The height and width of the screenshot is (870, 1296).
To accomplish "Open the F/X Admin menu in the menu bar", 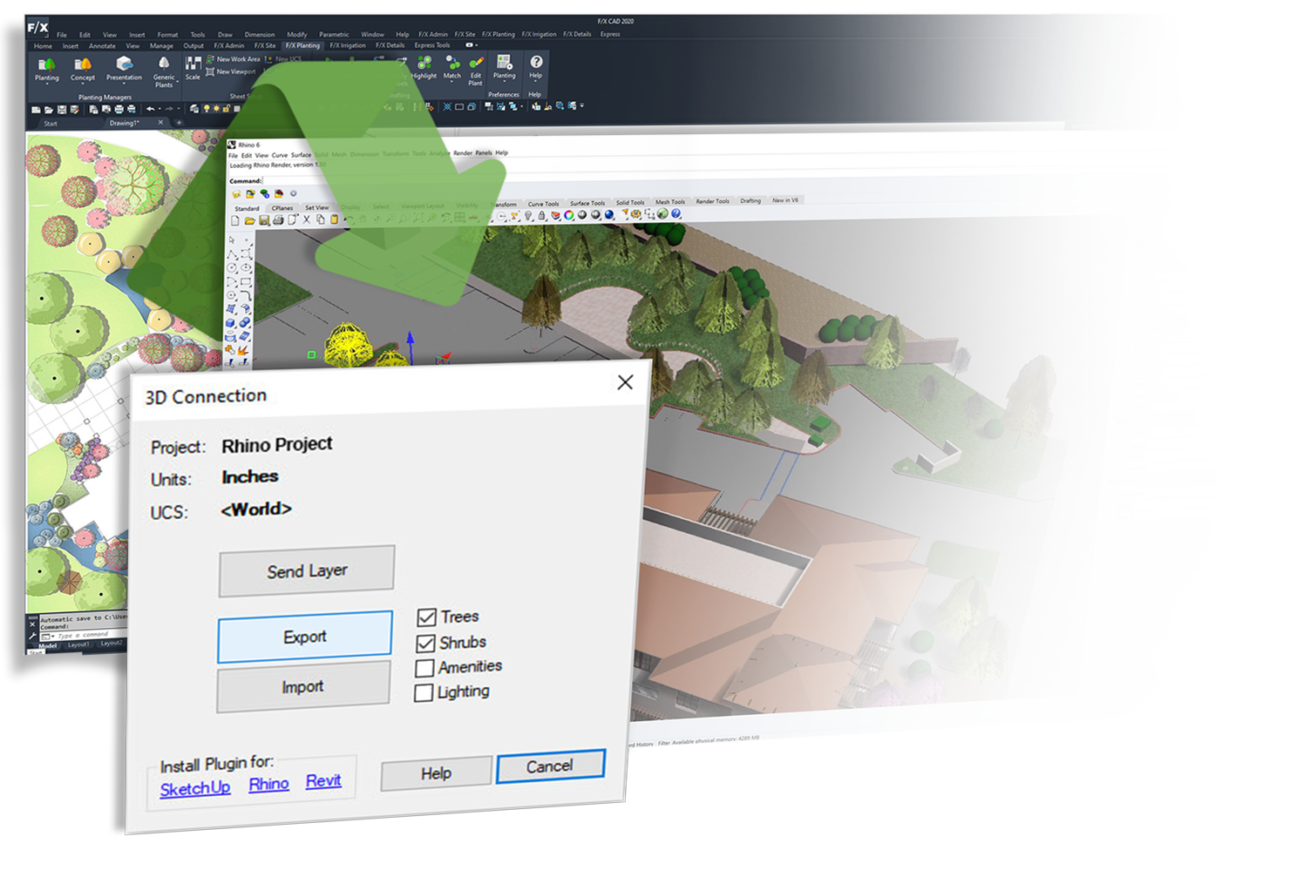I will 433,34.
